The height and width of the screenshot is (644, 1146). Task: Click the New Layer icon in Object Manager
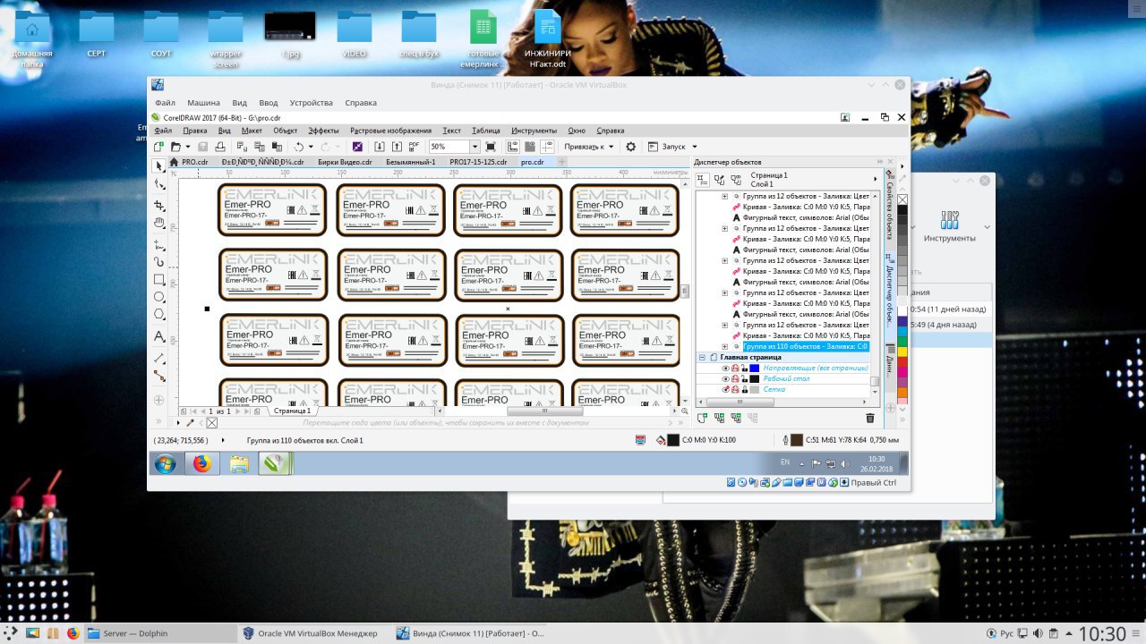[x=703, y=418]
